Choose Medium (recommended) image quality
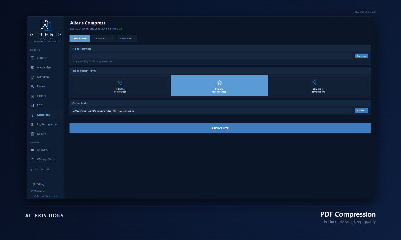The width and height of the screenshot is (401, 240). point(219,86)
